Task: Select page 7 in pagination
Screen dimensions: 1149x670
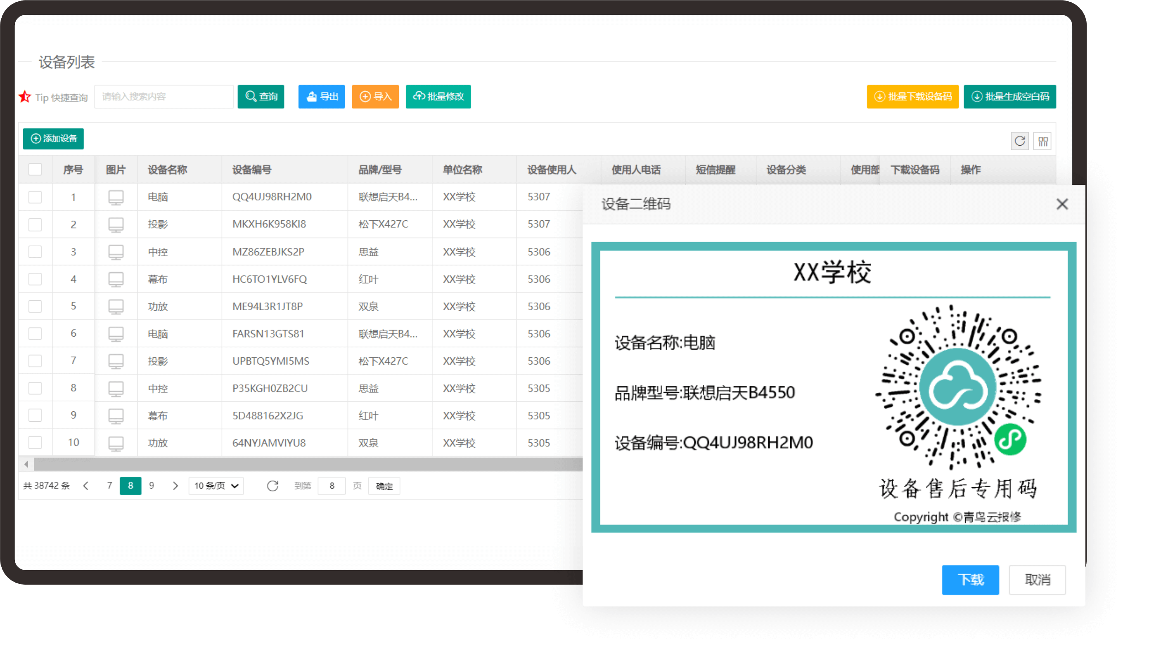Action: coord(109,486)
